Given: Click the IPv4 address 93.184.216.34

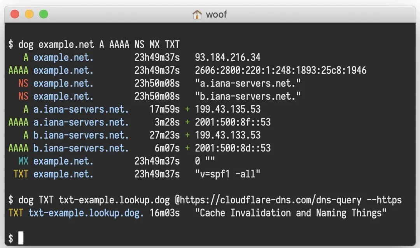Looking at the screenshot, I should (x=227, y=57).
